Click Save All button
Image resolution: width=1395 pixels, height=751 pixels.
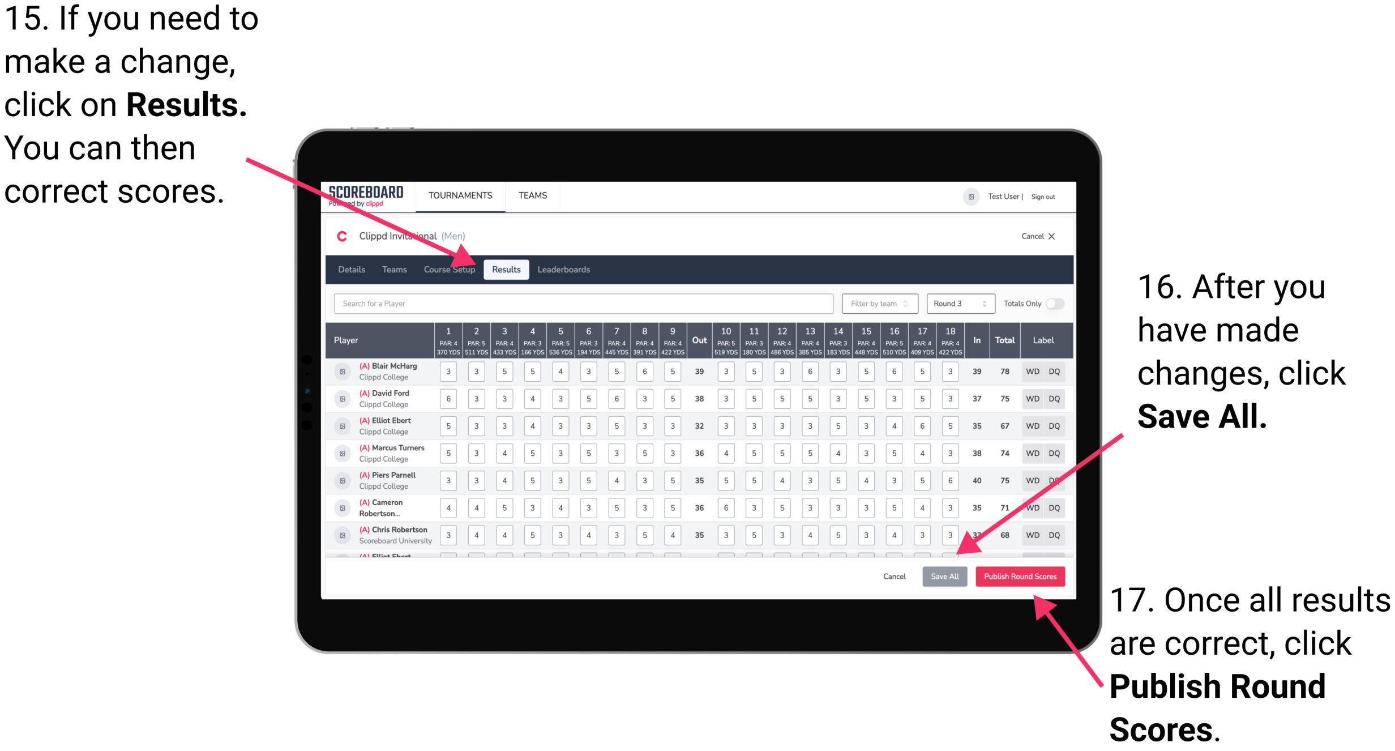click(944, 576)
